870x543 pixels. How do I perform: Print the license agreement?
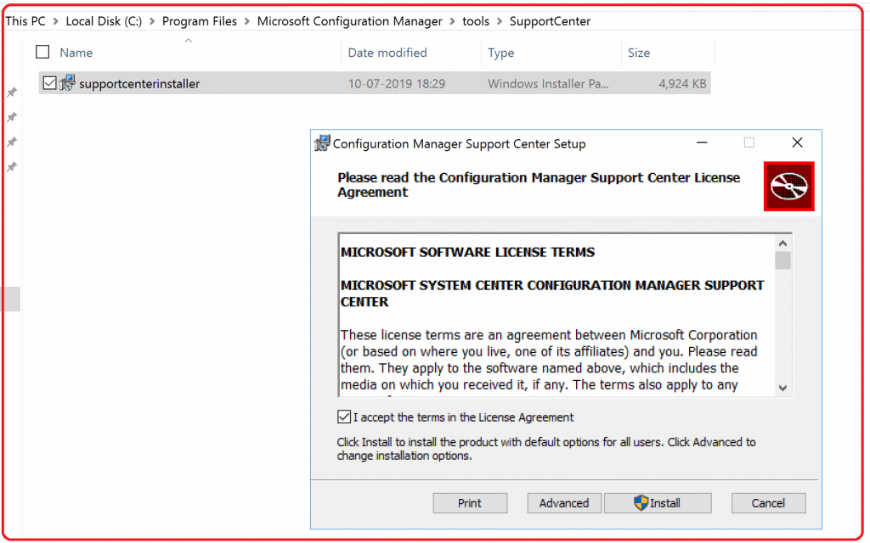pyautogui.click(x=470, y=503)
